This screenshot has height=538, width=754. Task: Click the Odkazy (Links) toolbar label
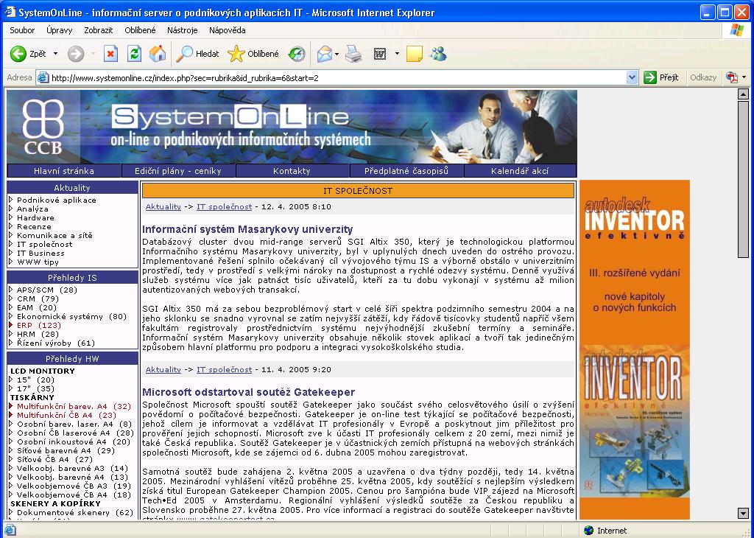click(x=703, y=77)
